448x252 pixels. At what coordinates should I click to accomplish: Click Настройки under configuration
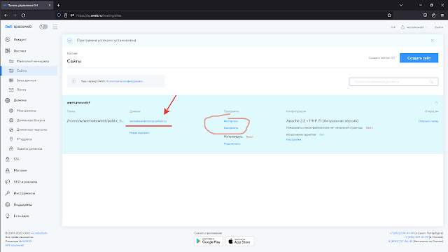[x=294, y=140]
